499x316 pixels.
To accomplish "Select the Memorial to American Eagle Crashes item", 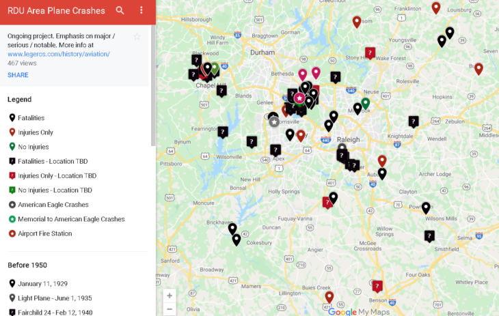I will point(71,219).
